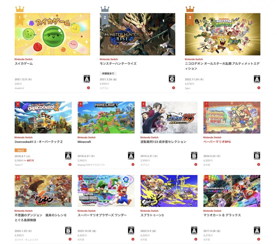The height and width of the screenshot is (244, 277).
Task: Open the Overcooked® 2 - オーバークック2 title
Action: click(x=38, y=142)
